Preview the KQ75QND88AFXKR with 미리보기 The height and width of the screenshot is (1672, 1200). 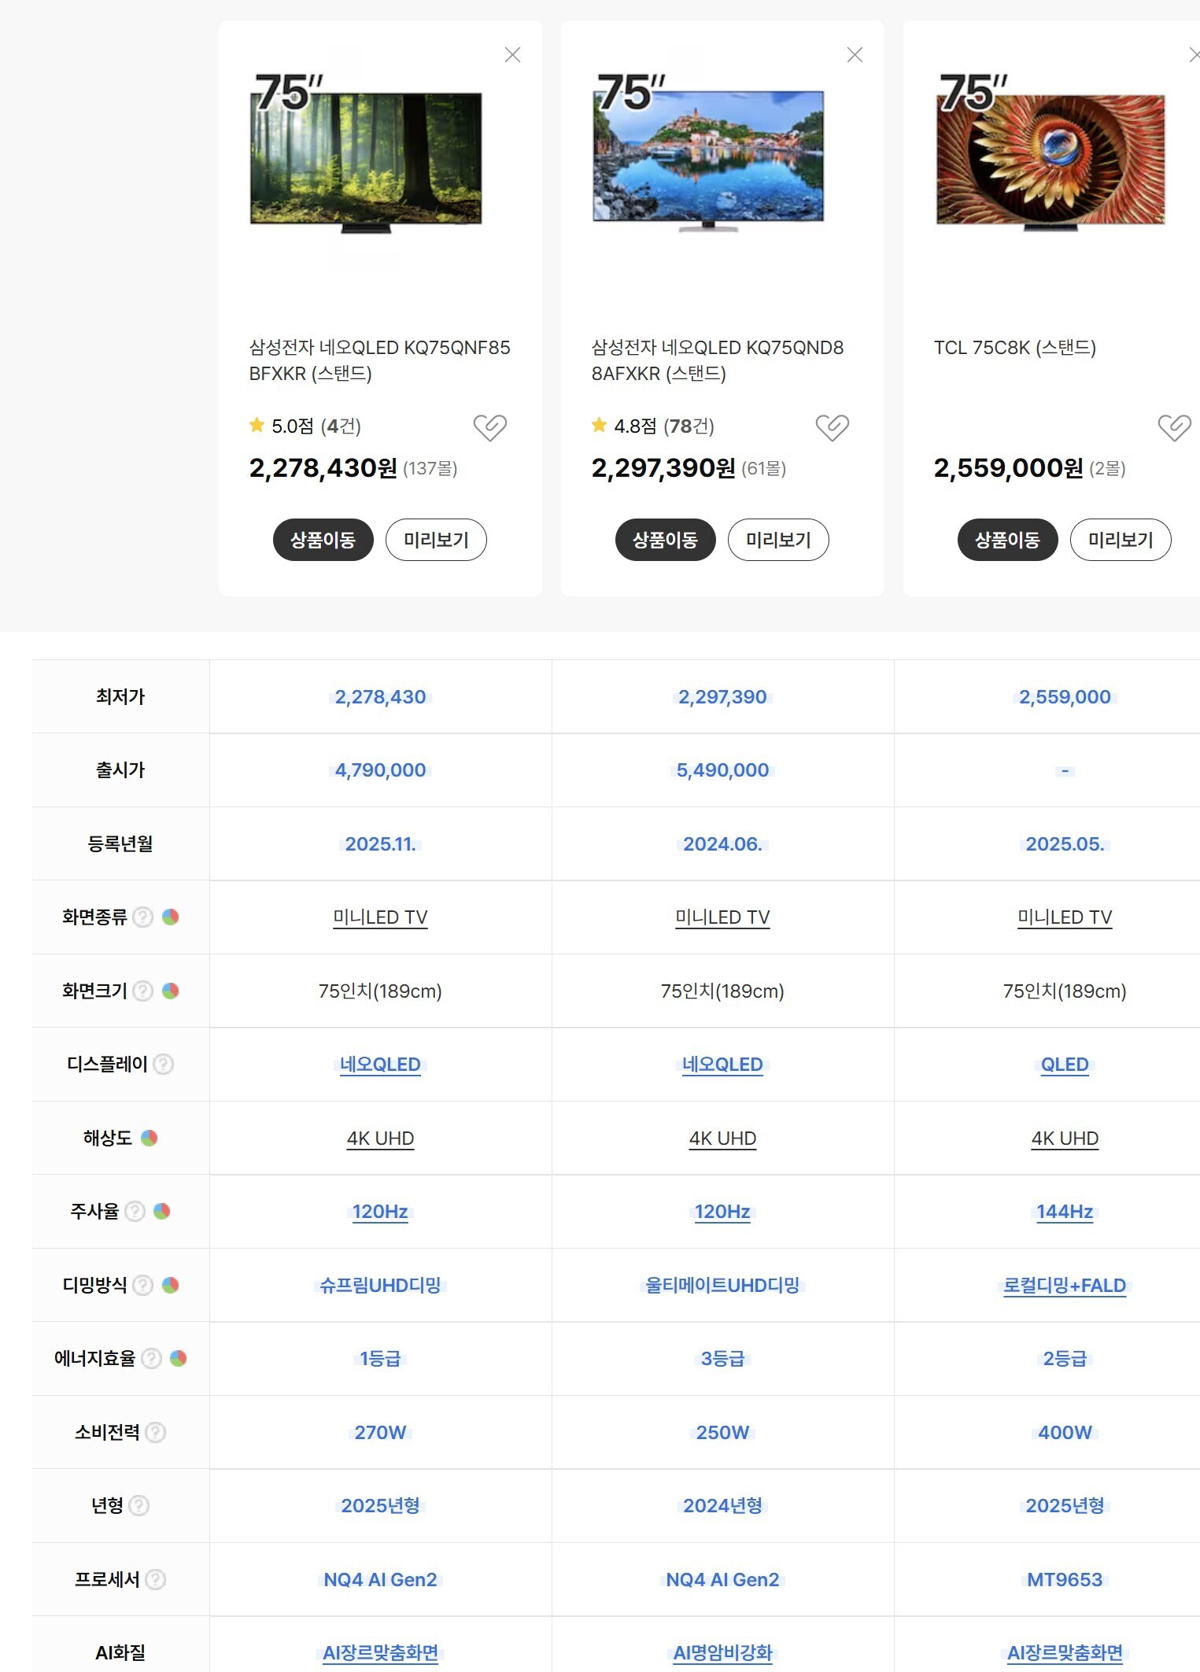click(778, 540)
